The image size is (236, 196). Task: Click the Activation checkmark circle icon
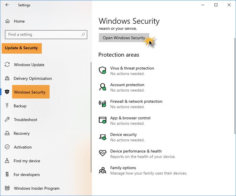point(7,147)
